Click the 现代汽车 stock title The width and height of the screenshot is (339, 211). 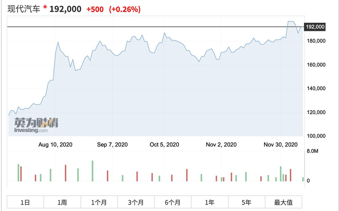(24, 9)
